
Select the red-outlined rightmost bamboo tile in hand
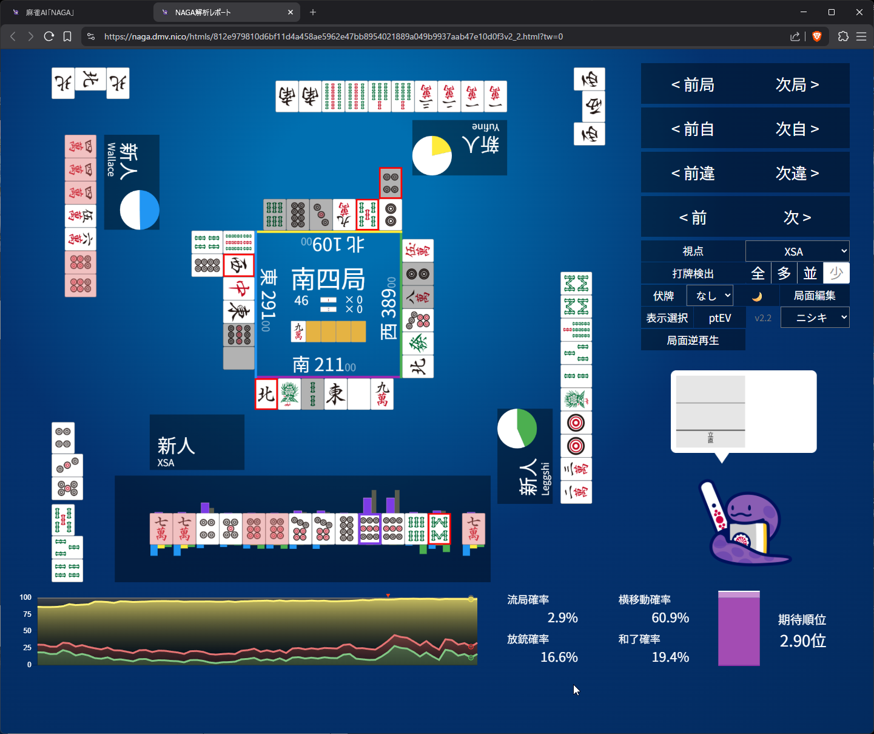coord(439,529)
